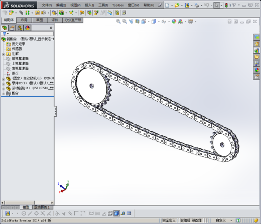This screenshot has height=224, width=261.
Task: Click the feature tree horizontal scrollbar
Action: 28,202
